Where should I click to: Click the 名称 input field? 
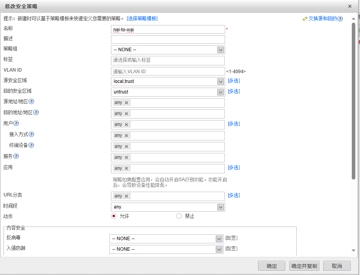click(168, 29)
